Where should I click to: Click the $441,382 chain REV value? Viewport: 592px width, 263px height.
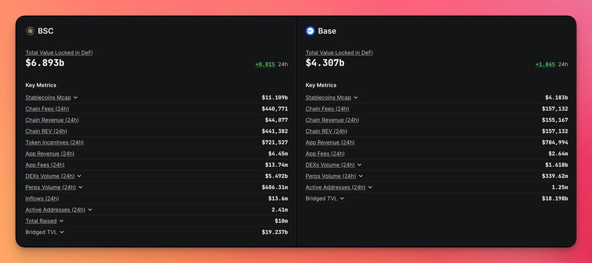click(275, 131)
